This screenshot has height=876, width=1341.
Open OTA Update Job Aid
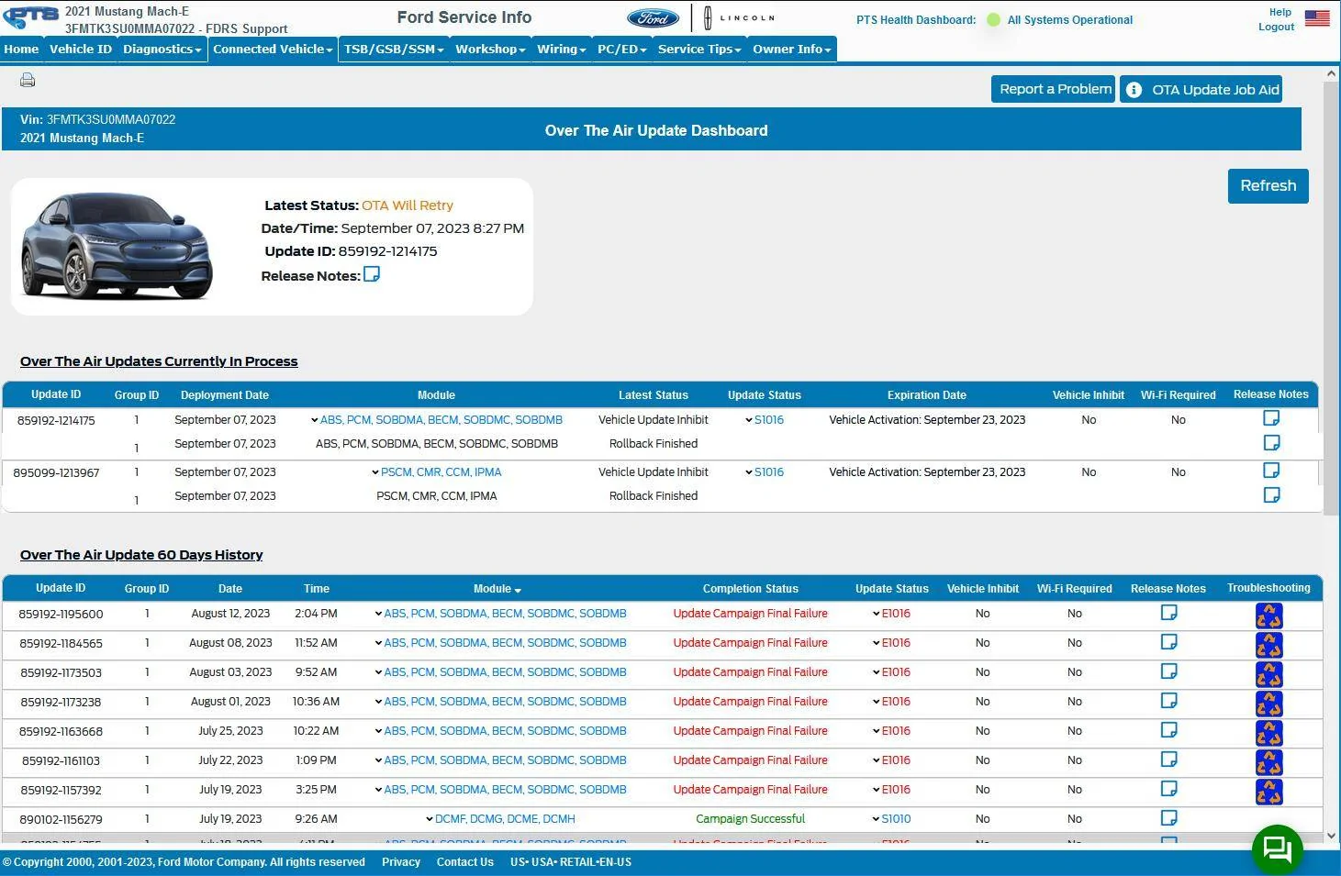pyautogui.click(x=1201, y=89)
